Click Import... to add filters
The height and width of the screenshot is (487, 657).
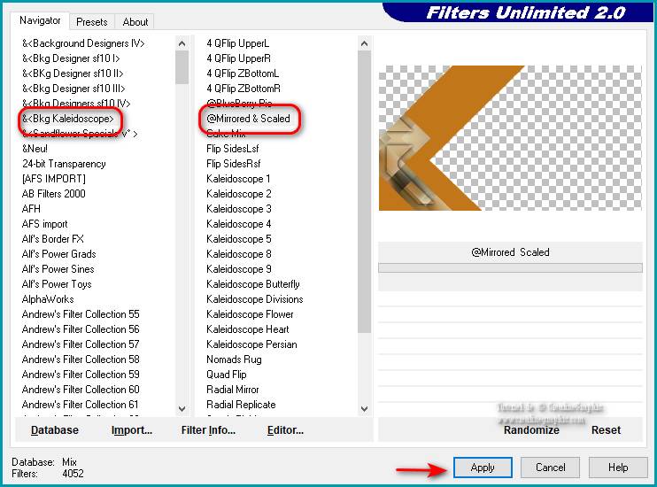tap(132, 430)
